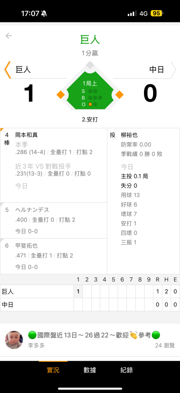Tap the battery indicator showing 95

point(157,13)
